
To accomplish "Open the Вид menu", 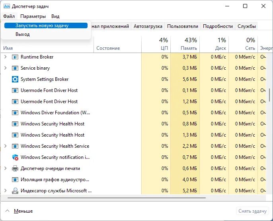I will 55,16.
